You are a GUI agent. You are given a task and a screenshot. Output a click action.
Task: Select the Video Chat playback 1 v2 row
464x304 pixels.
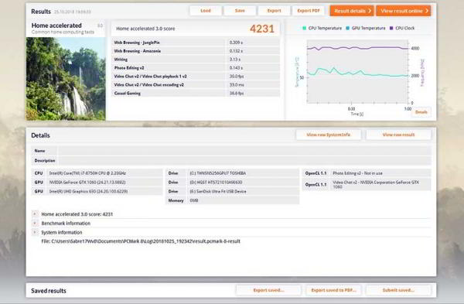click(196, 77)
